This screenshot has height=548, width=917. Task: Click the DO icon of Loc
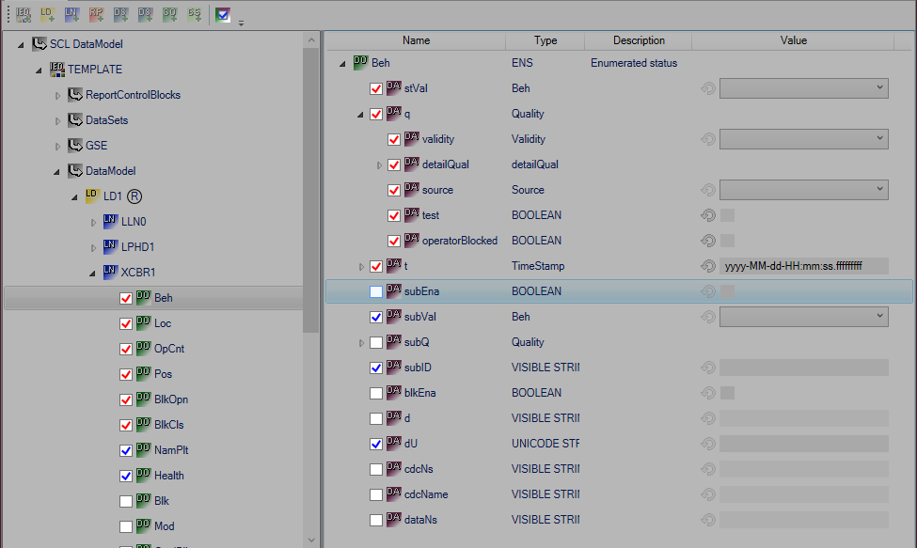tap(143, 322)
